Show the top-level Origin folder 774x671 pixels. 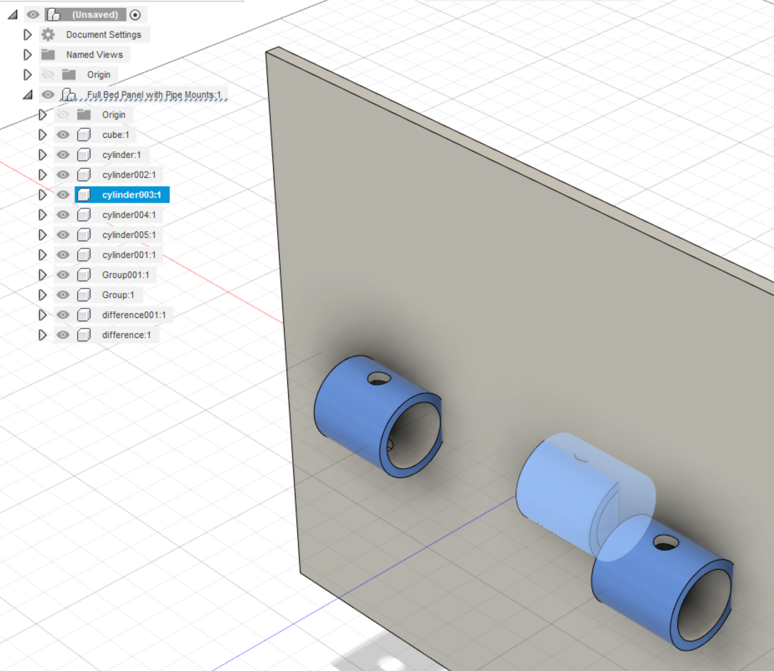tap(48, 74)
